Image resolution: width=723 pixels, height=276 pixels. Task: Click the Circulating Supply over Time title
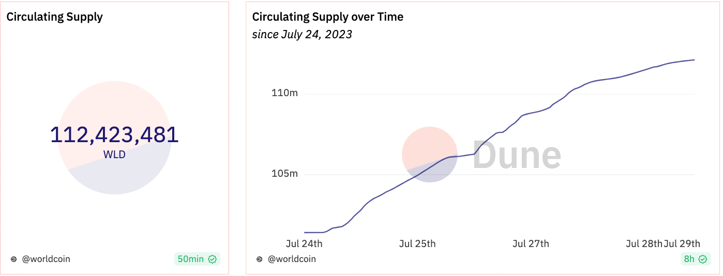[328, 17]
